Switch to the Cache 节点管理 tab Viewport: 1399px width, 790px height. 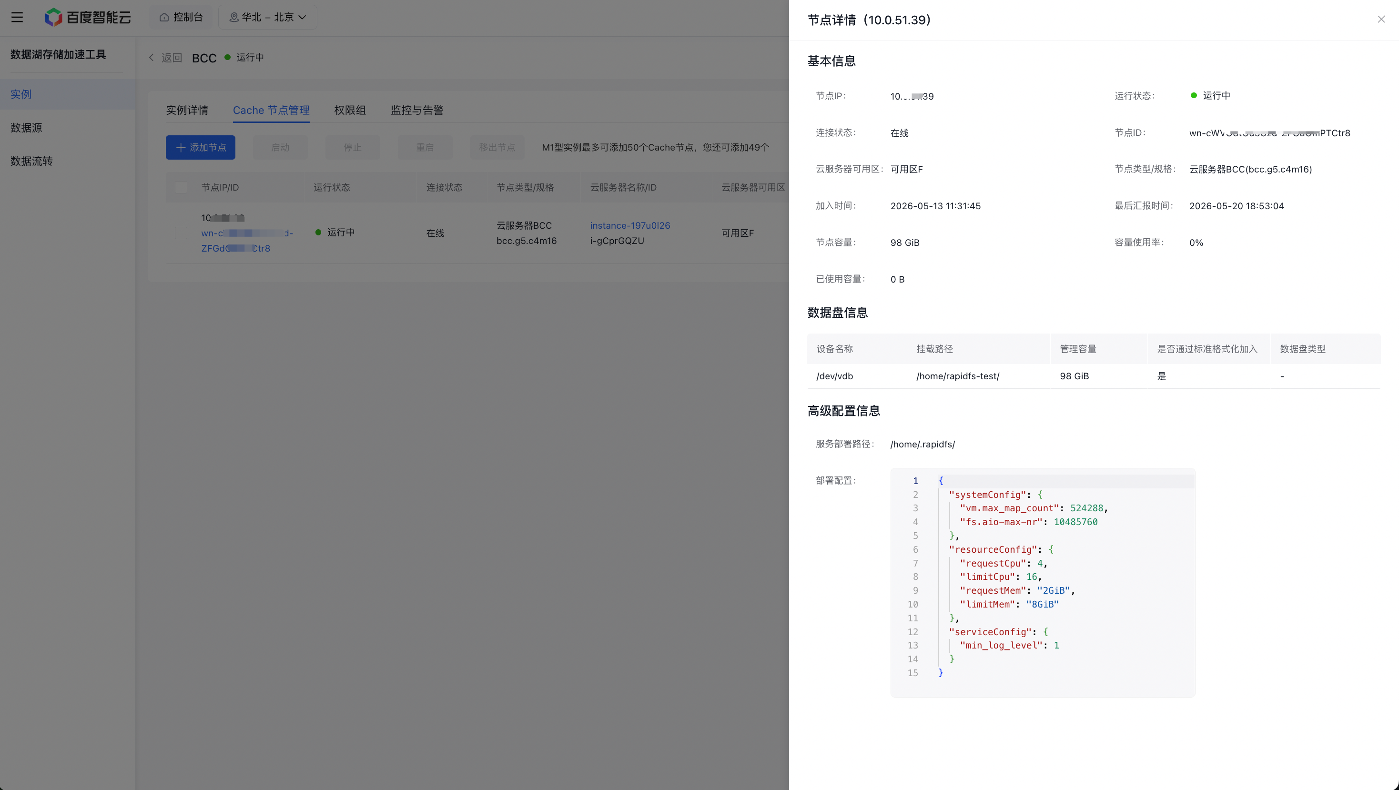pyautogui.click(x=271, y=110)
